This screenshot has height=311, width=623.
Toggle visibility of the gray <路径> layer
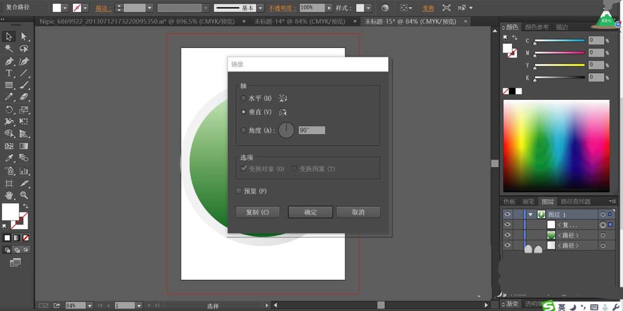[507, 246]
